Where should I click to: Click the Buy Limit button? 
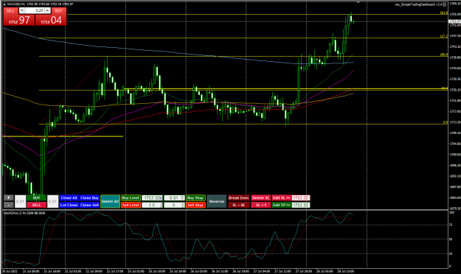pyautogui.click(x=131, y=198)
